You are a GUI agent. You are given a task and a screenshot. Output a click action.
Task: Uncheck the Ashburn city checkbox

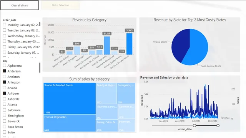pos(4,93)
